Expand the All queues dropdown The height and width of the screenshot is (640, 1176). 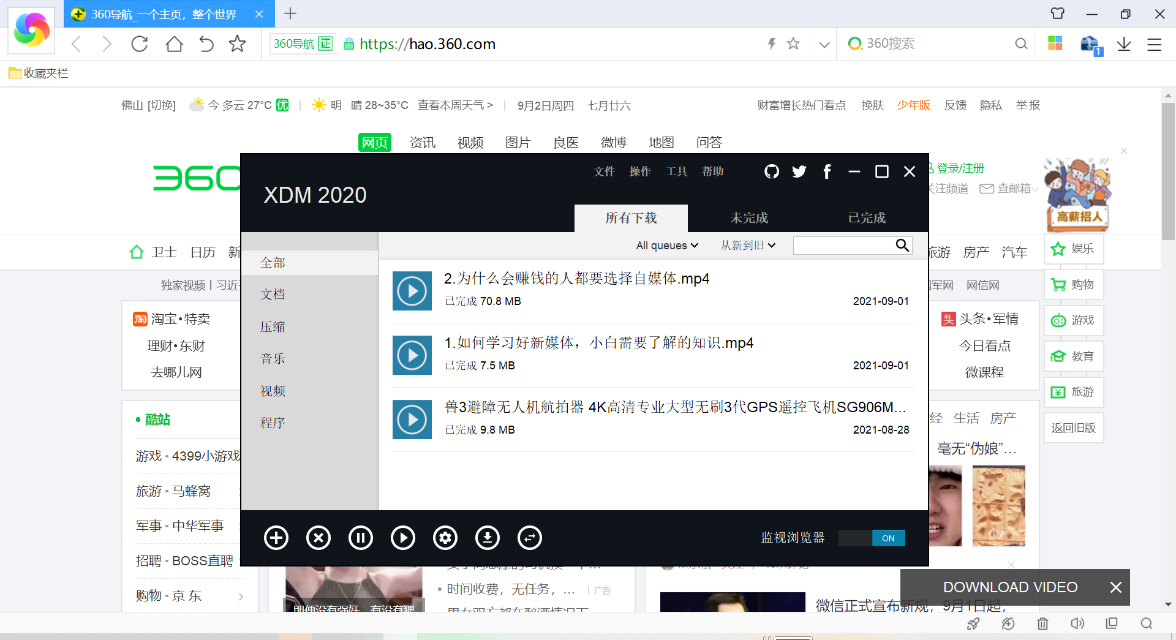[667, 246]
